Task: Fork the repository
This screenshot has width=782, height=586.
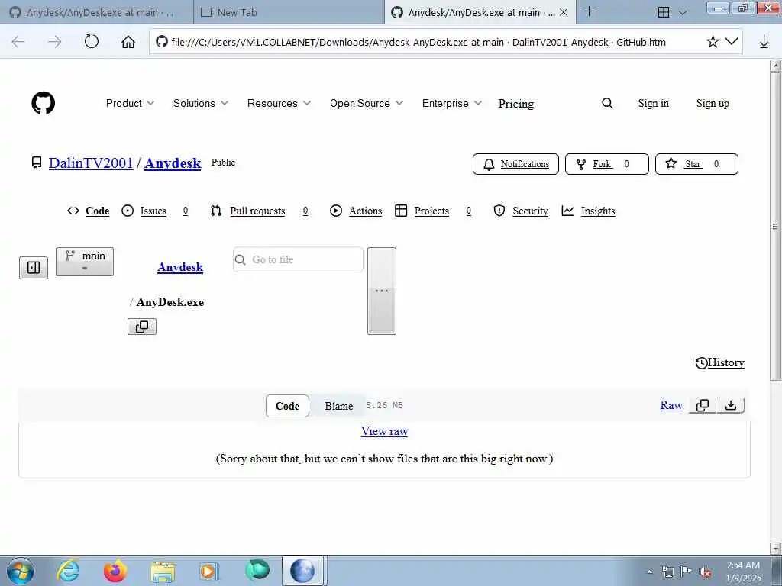Action: [x=607, y=164]
